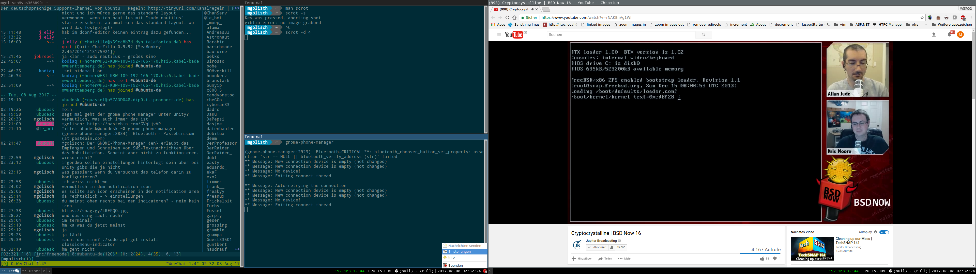This screenshot has width=976, height=274.
Task: Open the YouTube hamburger guide menu
Action: pos(499,35)
